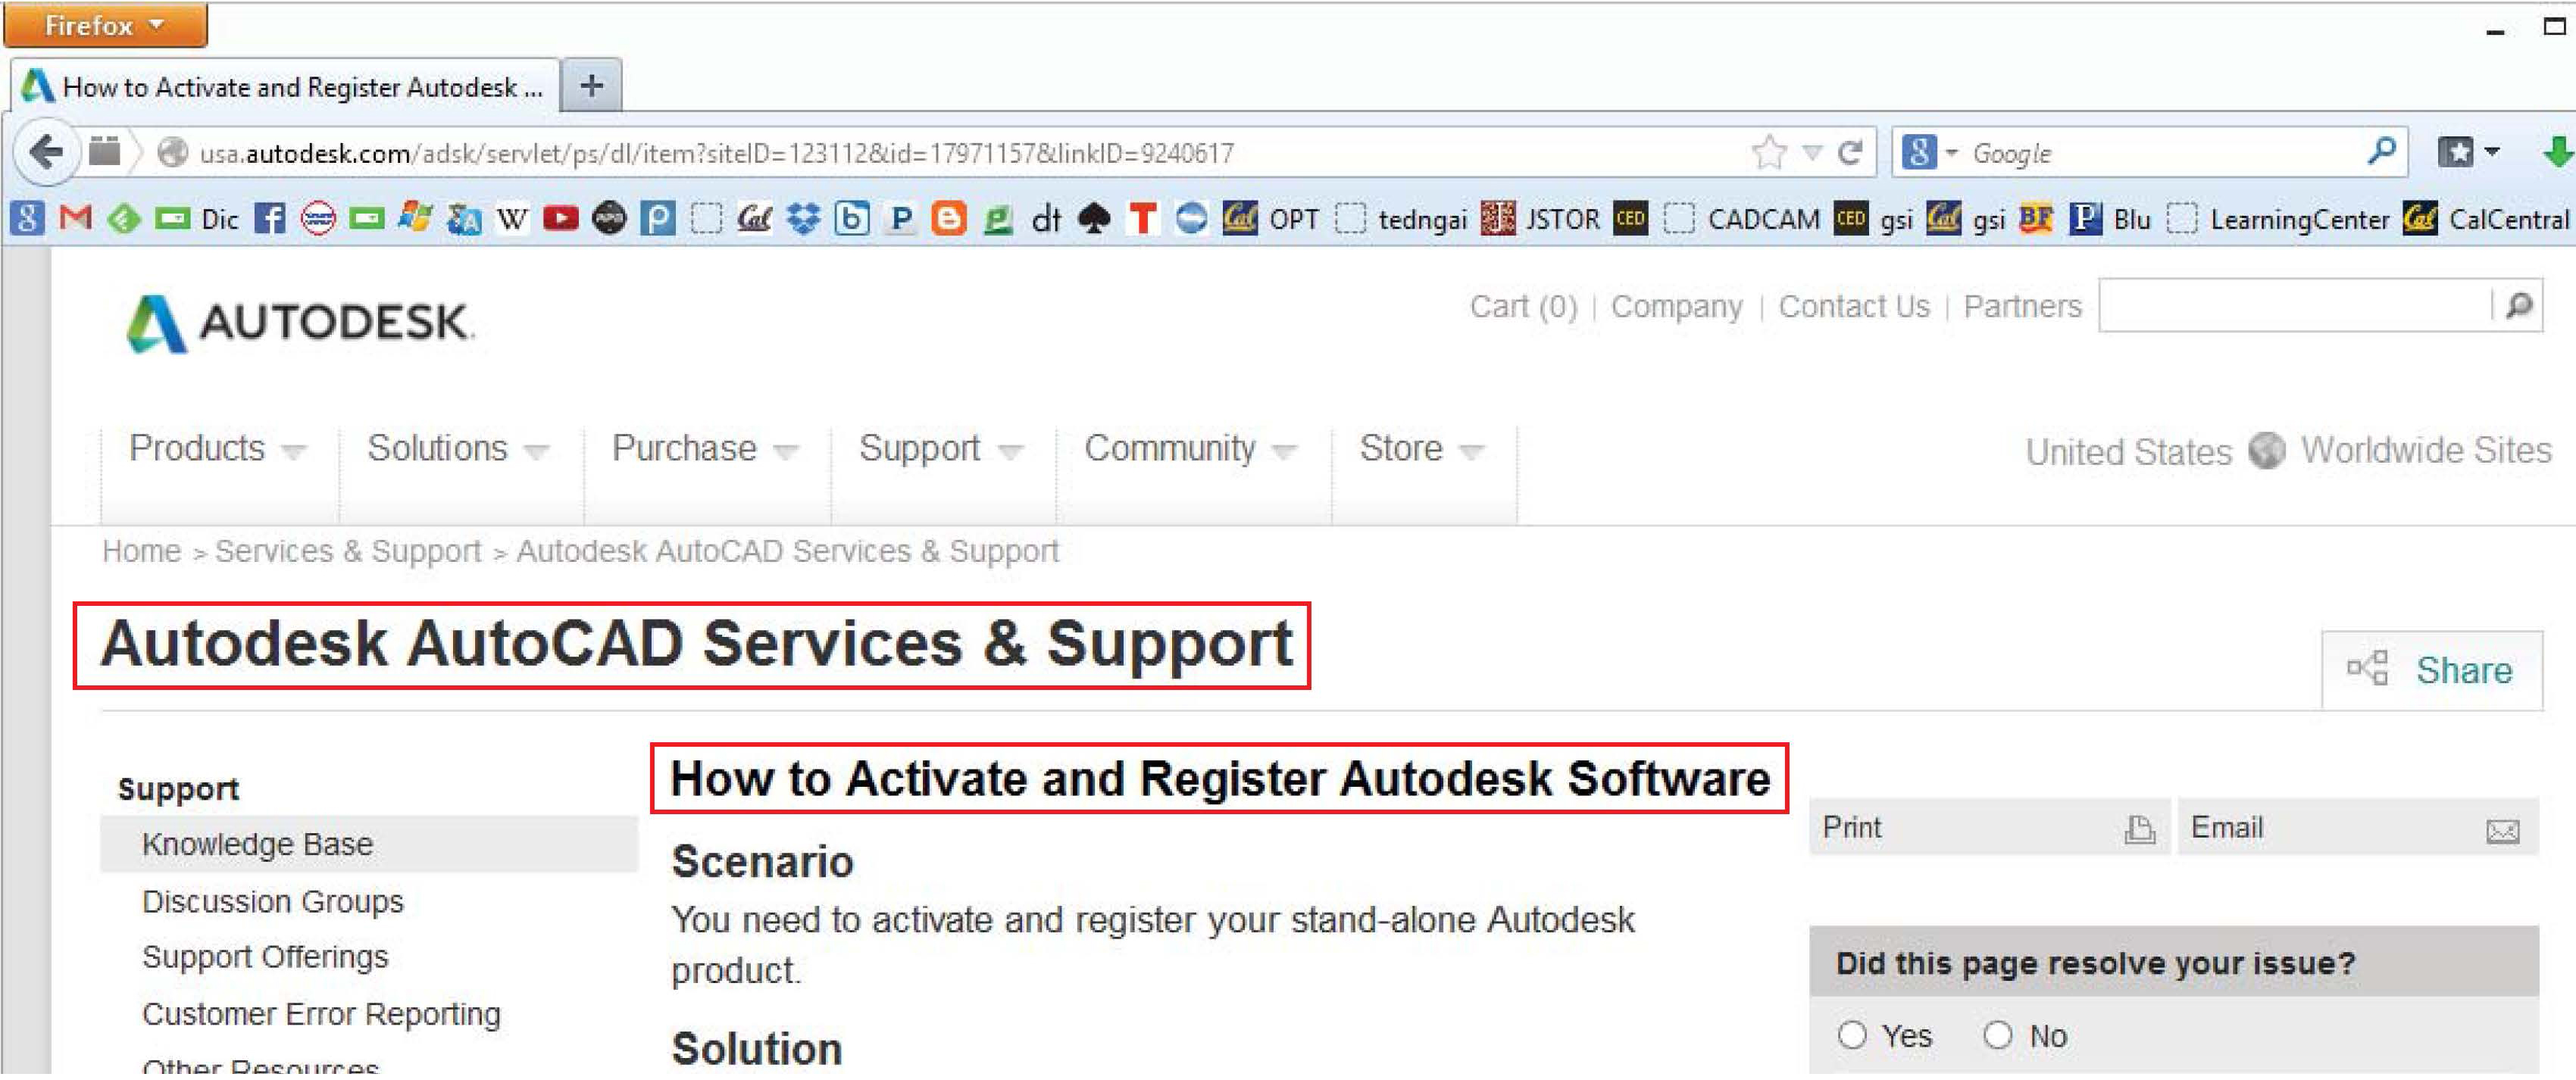
Task: Open the Firefox application menu
Action: click(104, 25)
